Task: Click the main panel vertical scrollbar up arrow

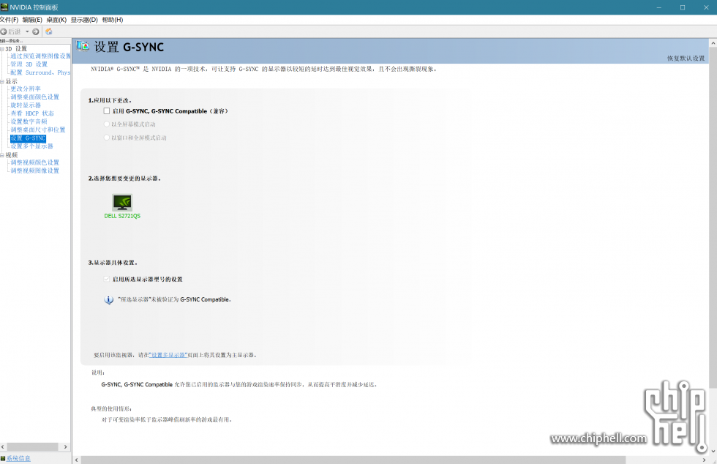Action: click(713, 43)
